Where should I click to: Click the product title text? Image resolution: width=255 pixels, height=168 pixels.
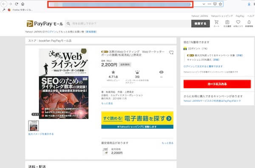point(133,53)
